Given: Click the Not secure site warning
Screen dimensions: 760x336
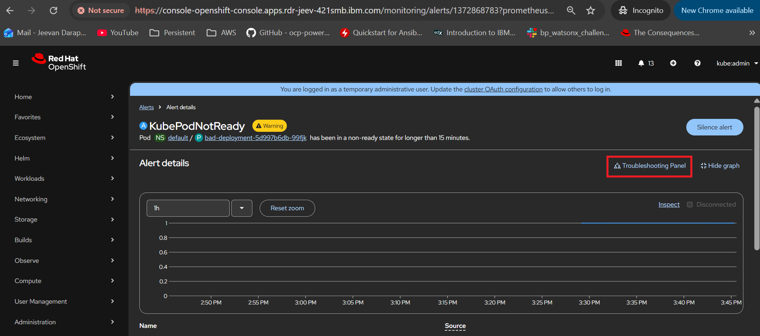Looking at the screenshot, I should tap(101, 11).
